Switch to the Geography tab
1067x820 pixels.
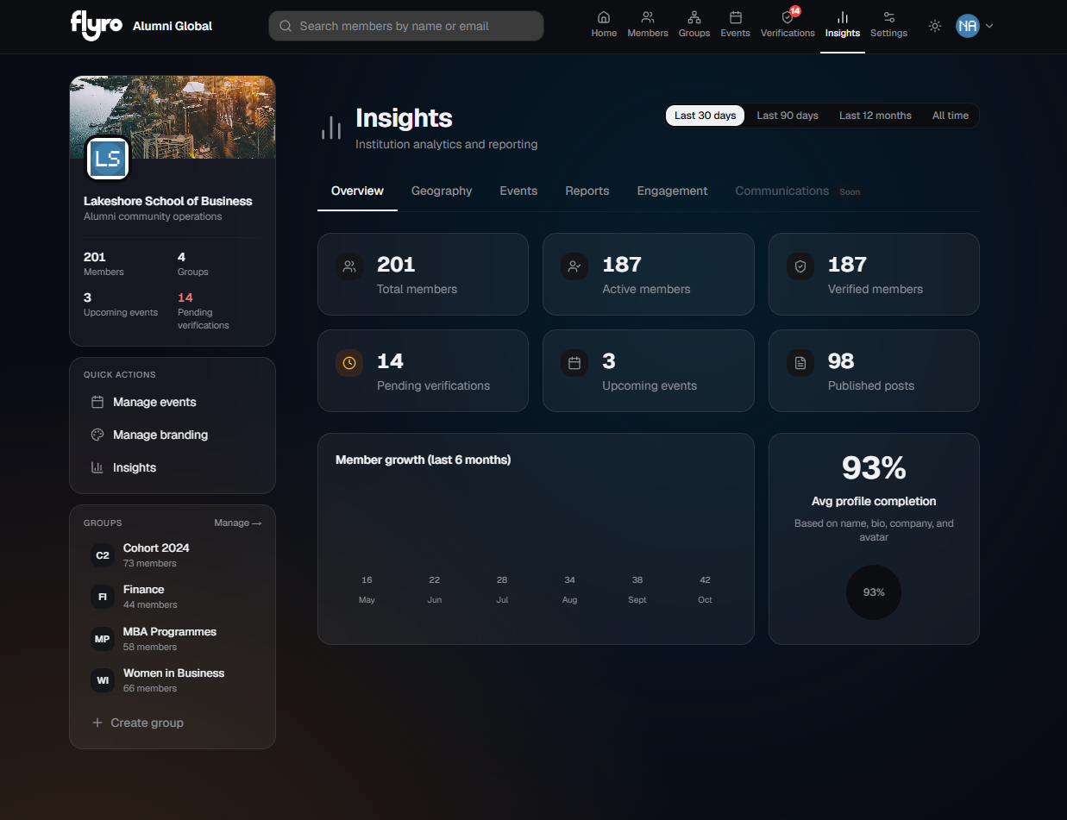coord(442,191)
